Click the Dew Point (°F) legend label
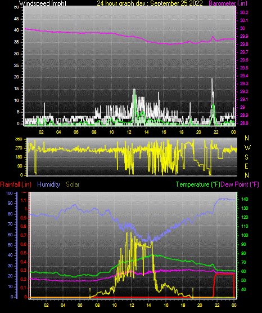 [240, 184]
